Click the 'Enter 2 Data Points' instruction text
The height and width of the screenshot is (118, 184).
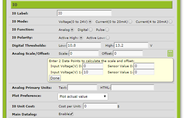(x=92, y=61)
